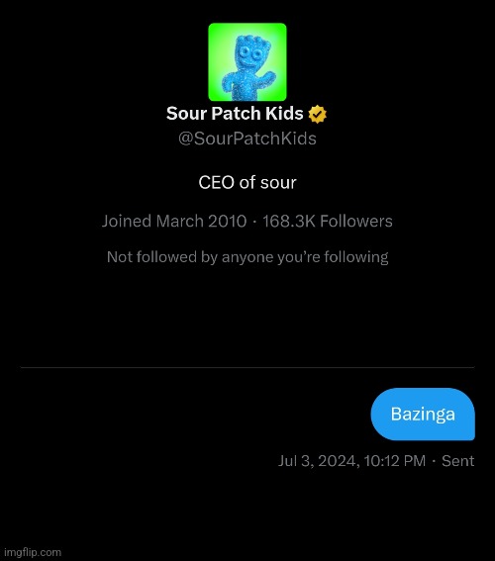
Task: Open the imgflip.com watermark link
Action: pyautogui.click(x=33, y=552)
